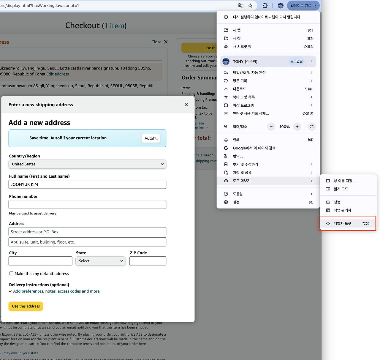This screenshot has height=360, width=380.
Task: Click the Edit address link
Action: [58, 74]
